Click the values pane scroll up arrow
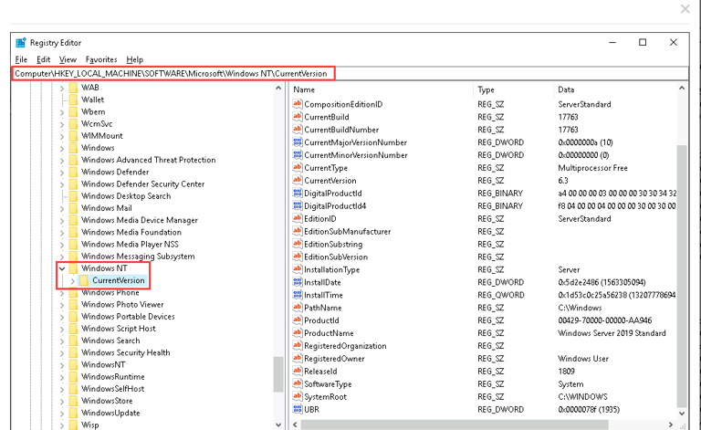This screenshot has height=430, width=701. tap(682, 88)
